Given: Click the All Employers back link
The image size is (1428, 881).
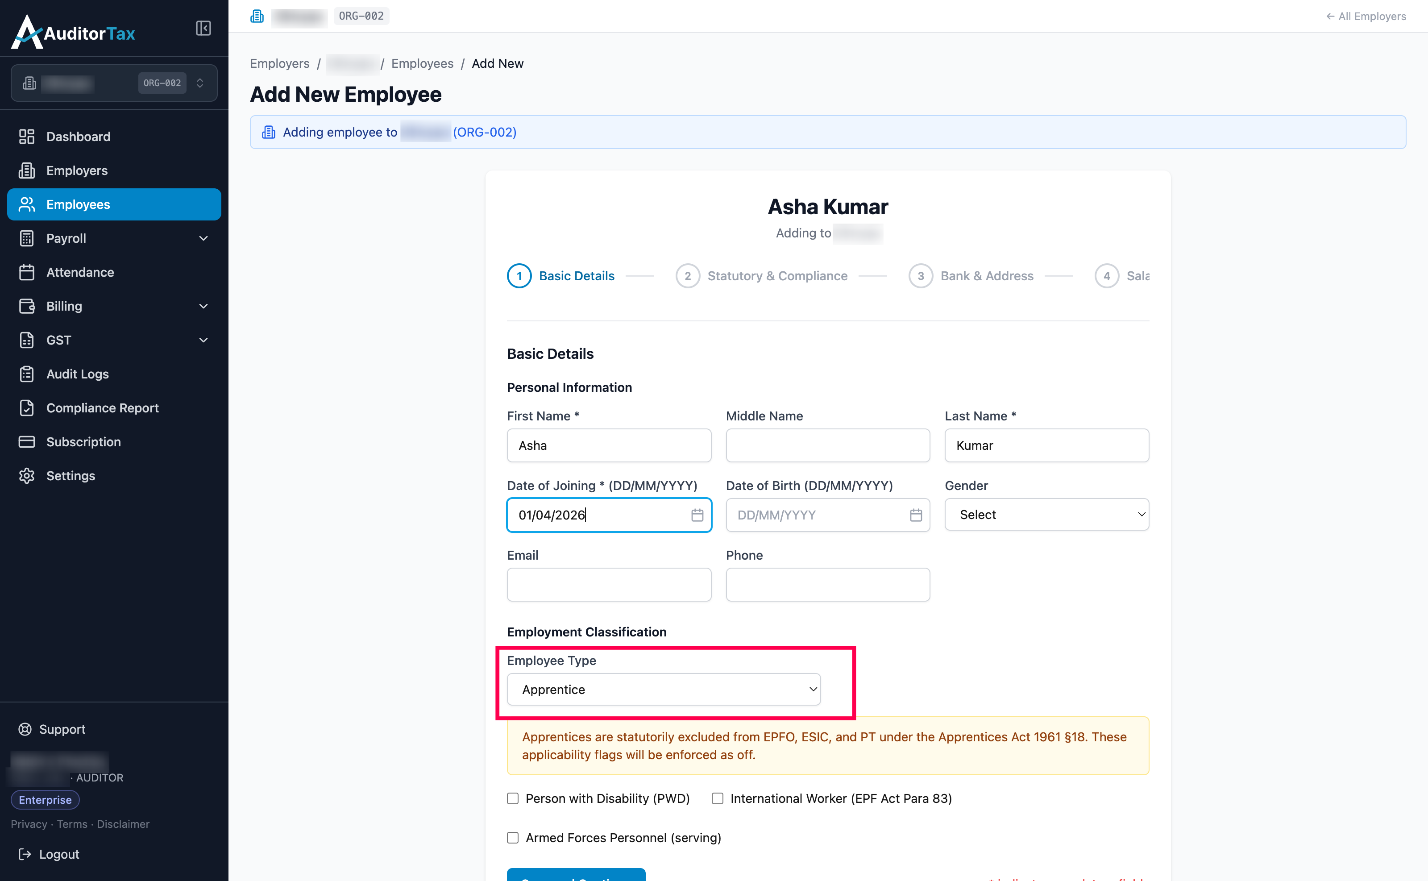Looking at the screenshot, I should (x=1366, y=17).
